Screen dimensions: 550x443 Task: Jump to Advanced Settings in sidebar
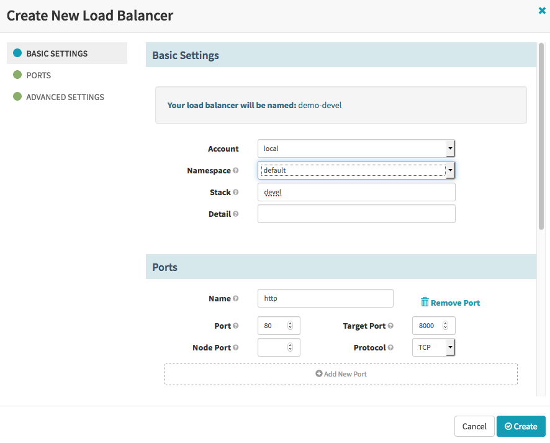tap(66, 97)
